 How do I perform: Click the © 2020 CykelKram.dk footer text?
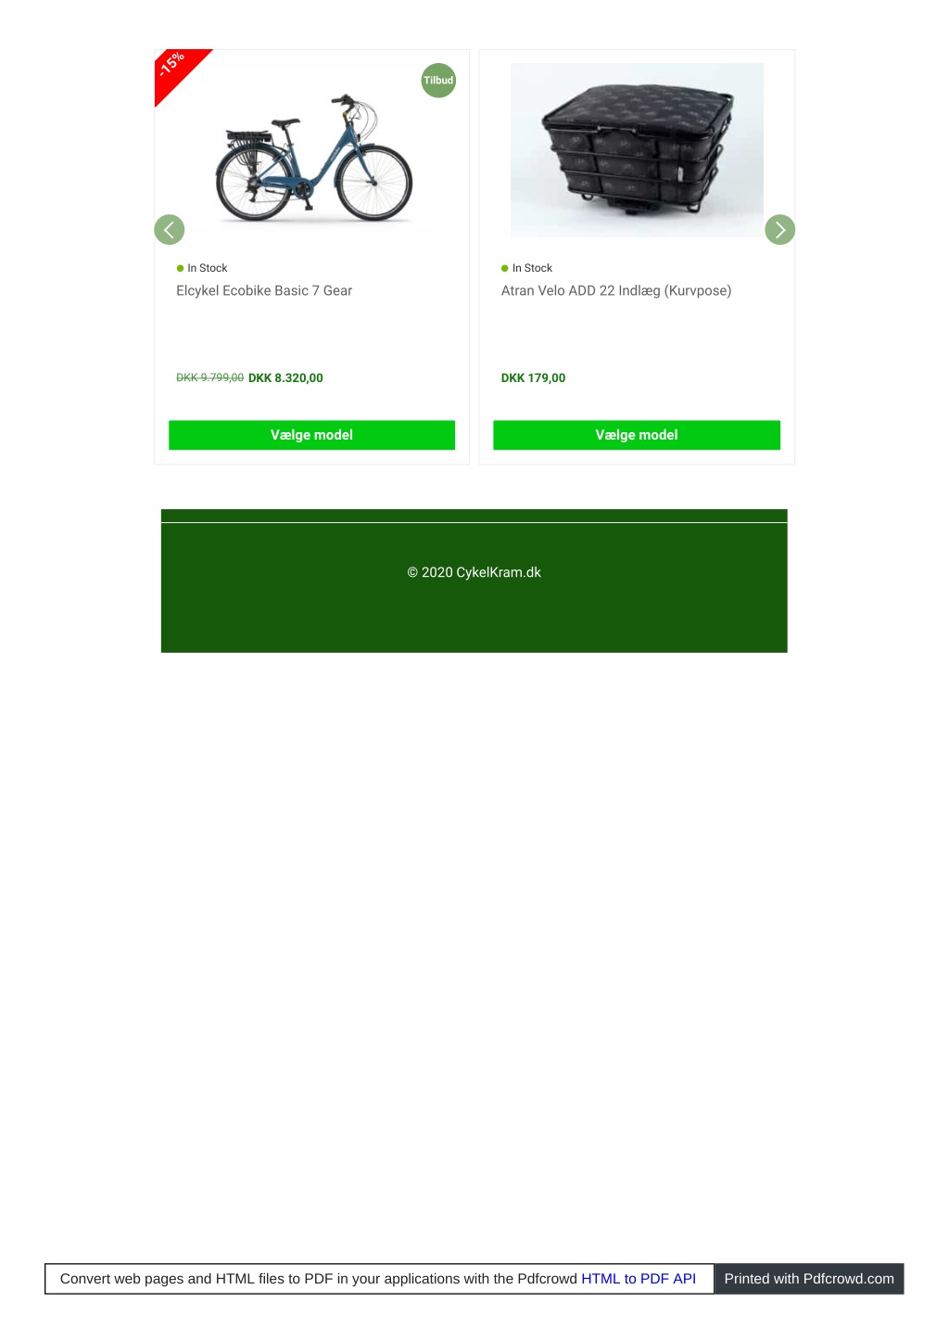pos(474,572)
